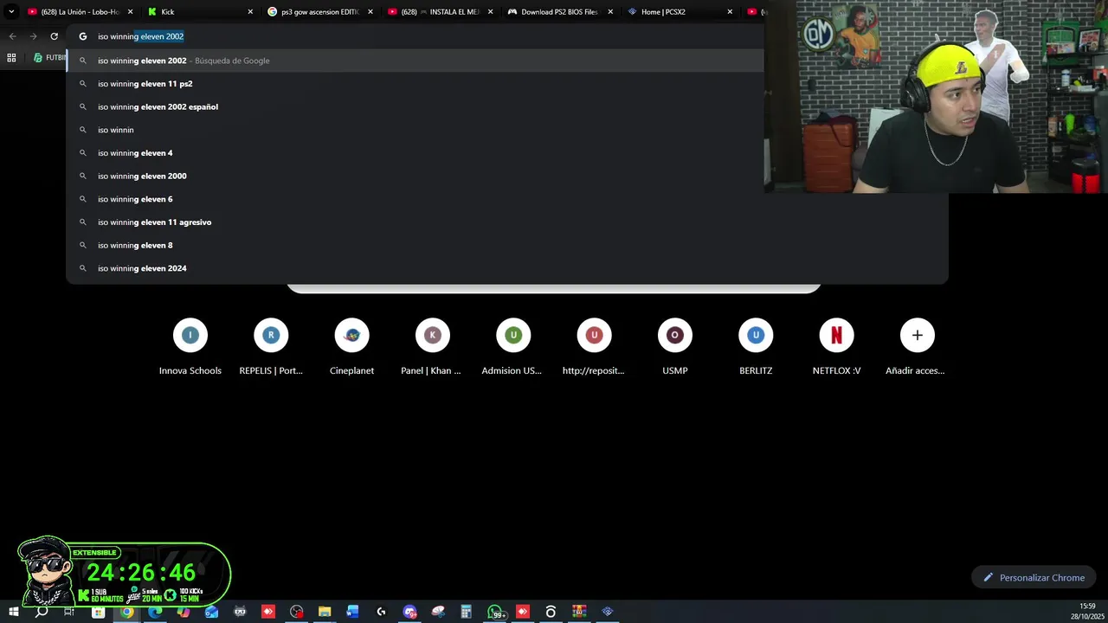Launch Microsoft Edge from the taskbar

point(155,612)
